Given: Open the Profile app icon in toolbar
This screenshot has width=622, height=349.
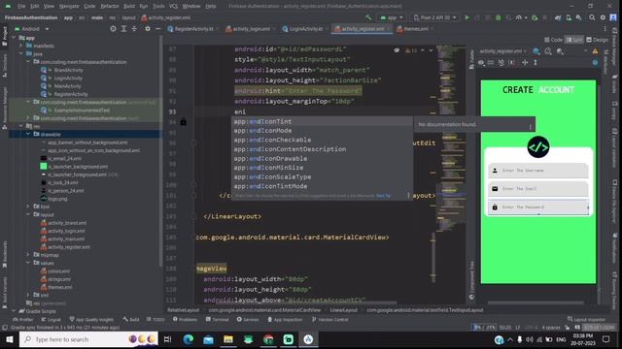Looking at the screenshot, I should 518,17.
